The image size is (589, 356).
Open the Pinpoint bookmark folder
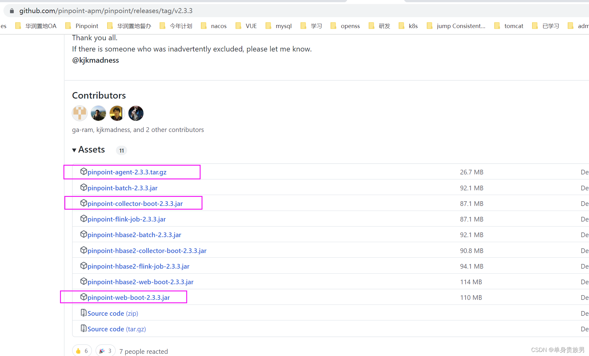[82, 26]
